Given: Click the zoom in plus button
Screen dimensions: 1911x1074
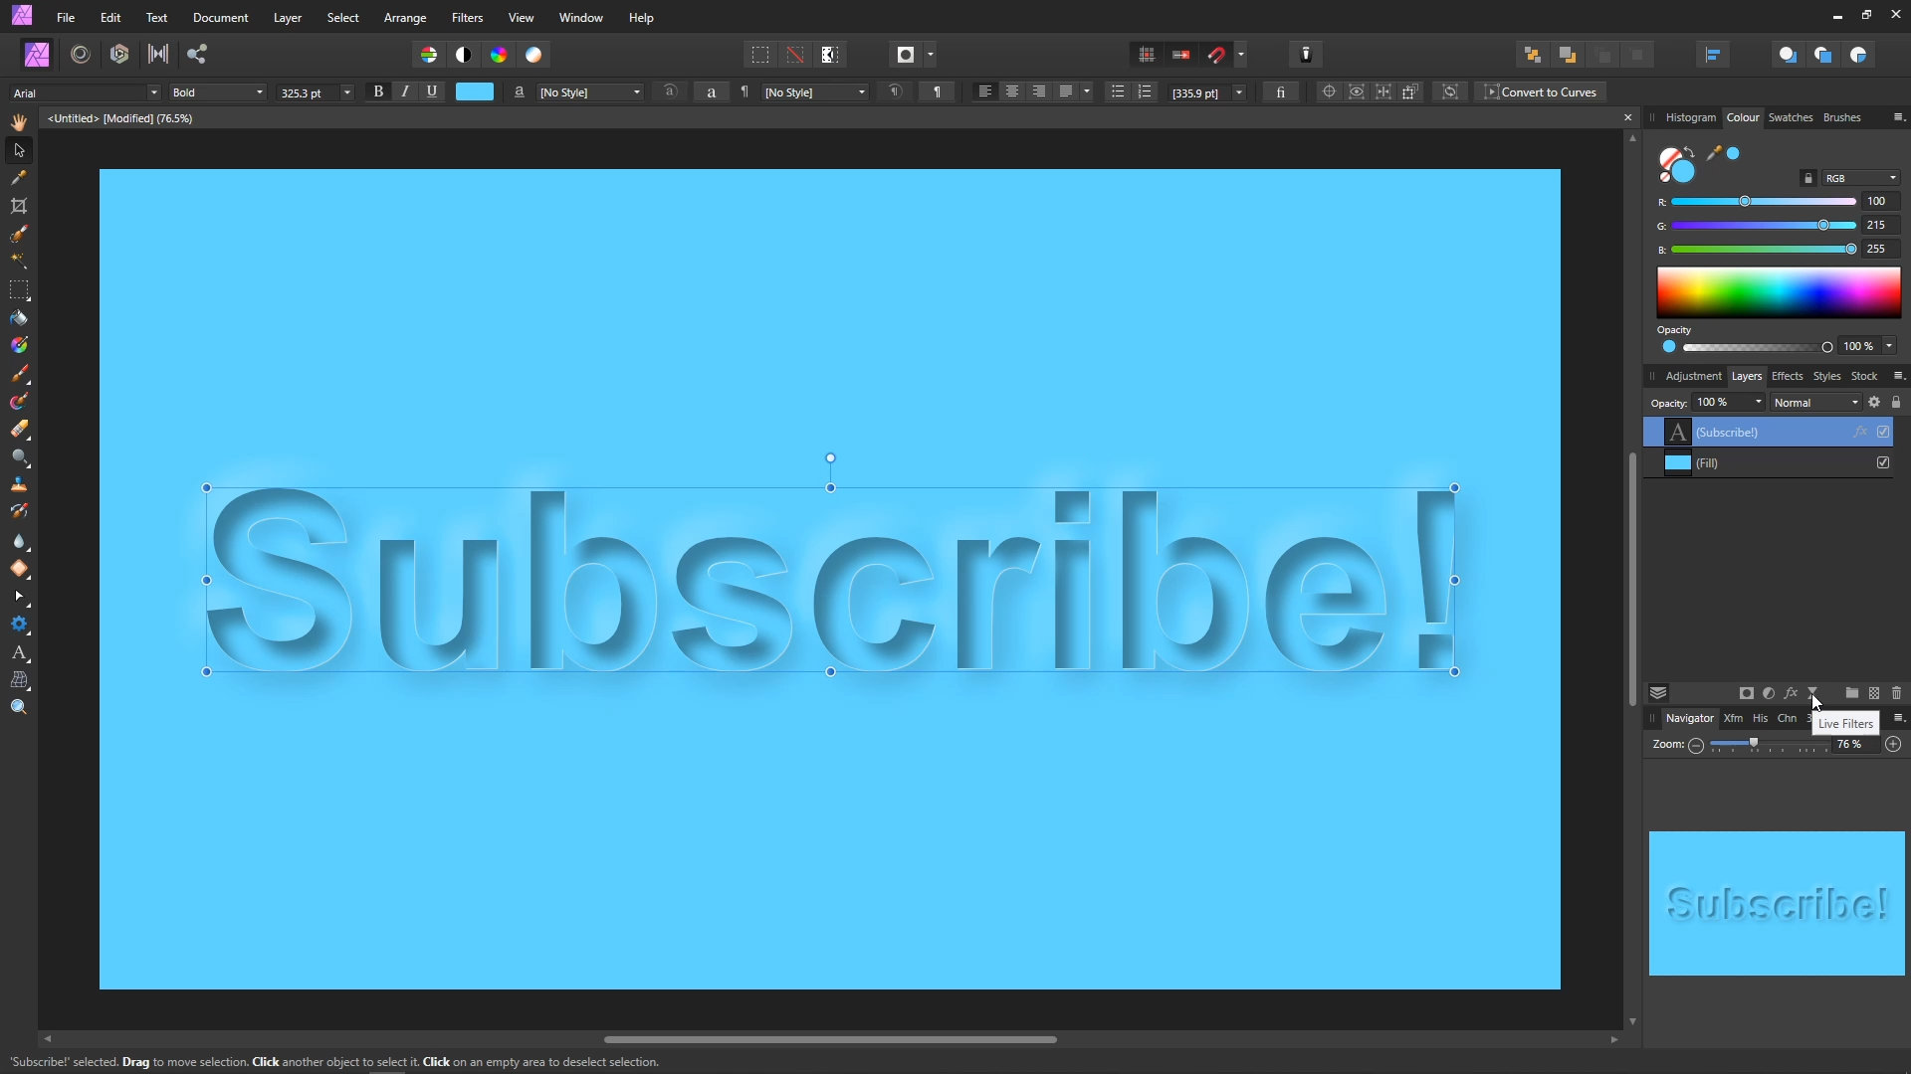Looking at the screenshot, I should pyautogui.click(x=1893, y=745).
